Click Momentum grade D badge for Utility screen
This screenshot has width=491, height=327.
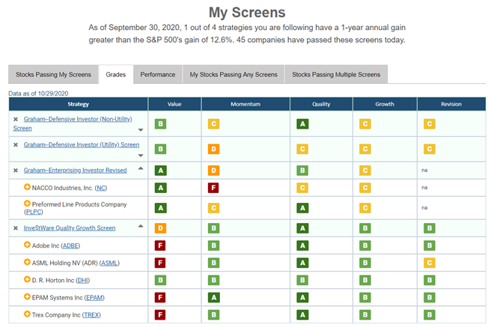(x=213, y=149)
